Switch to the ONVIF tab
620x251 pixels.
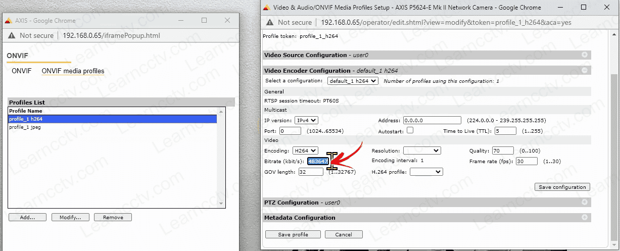click(x=22, y=71)
